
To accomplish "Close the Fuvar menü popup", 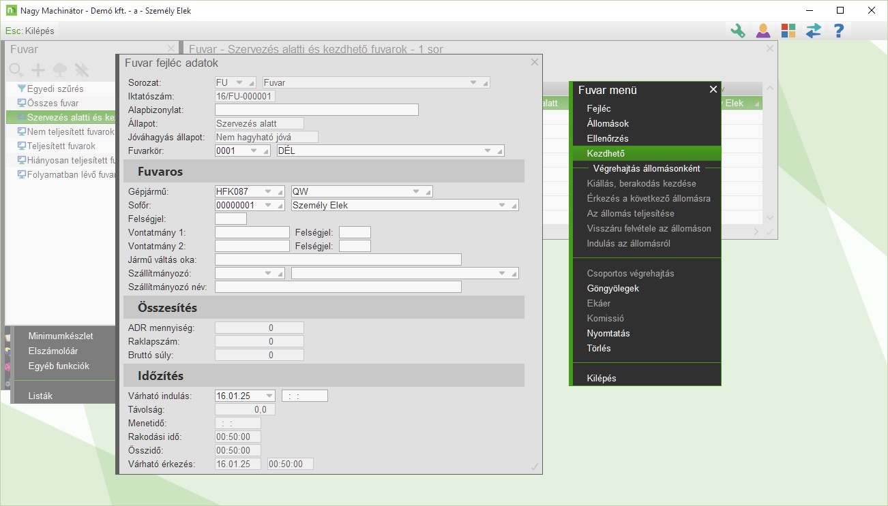I will 713,89.
